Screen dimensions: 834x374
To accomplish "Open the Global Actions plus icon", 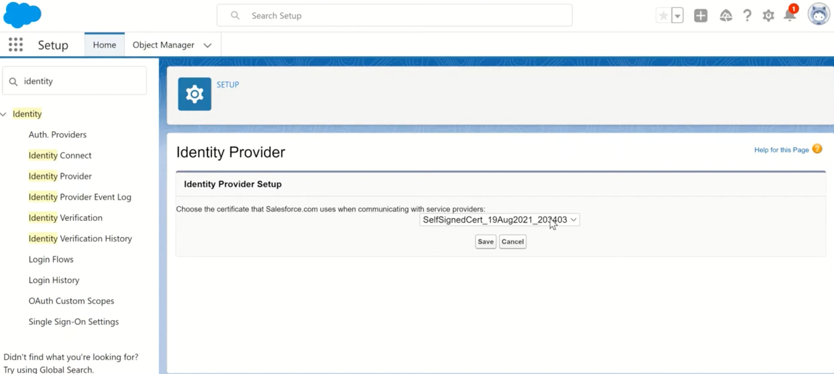I will coord(701,16).
